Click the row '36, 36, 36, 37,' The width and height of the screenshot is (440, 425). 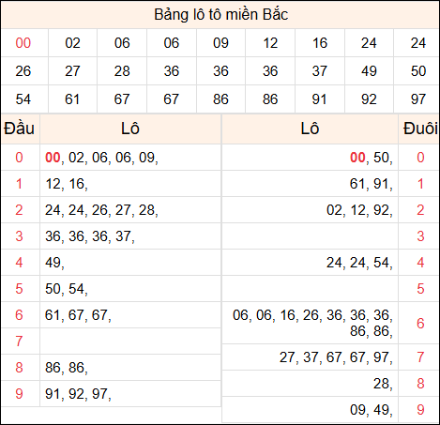(x=111, y=236)
